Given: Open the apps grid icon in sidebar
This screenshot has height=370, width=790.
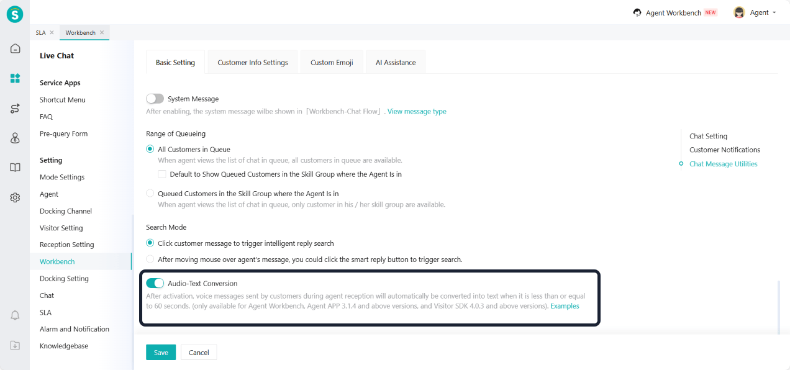Looking at the screenshot, I should (15, 78).
